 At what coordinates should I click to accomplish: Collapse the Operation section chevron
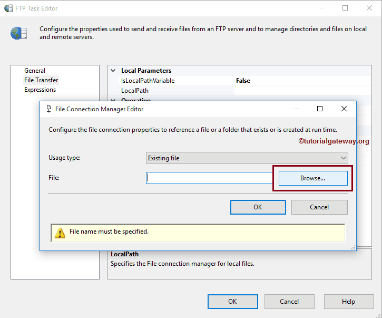tap(113, 99)
